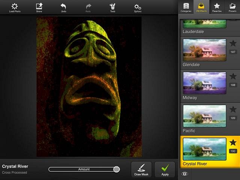Viewport: 240px width, 180px height.
Task: Open the Options settings
Action: coord(138,7)
